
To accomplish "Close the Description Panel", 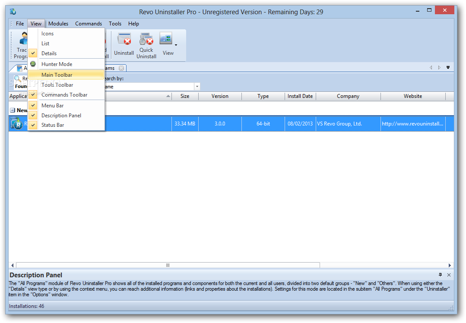I will click(x=449, y=275).
